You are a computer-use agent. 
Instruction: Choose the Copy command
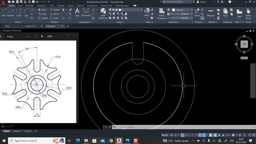(42, 14)
